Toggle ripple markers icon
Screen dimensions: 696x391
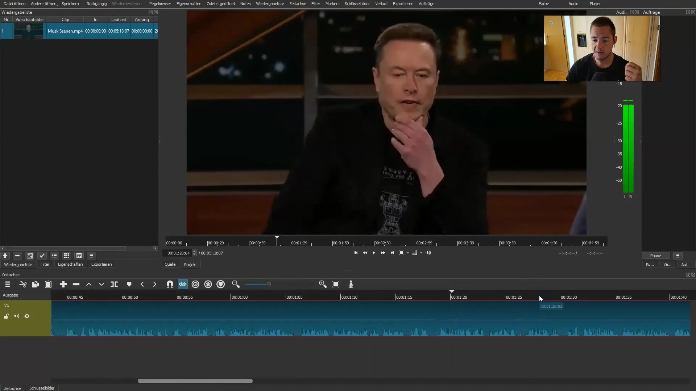pos(221,285)
